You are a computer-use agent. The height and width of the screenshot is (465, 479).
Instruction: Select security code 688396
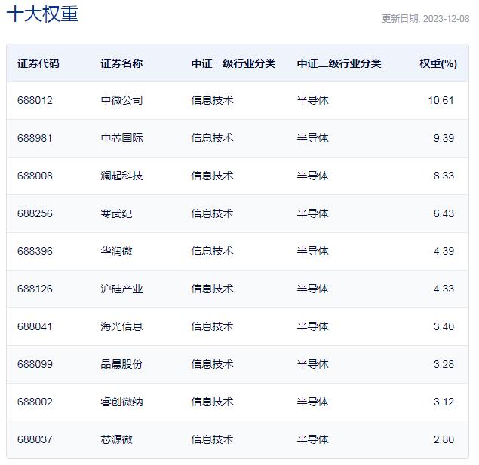(35, 251)
